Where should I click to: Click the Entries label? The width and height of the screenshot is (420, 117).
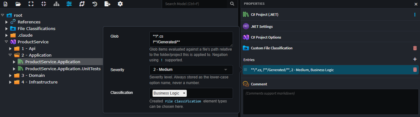tap(249, 60)
